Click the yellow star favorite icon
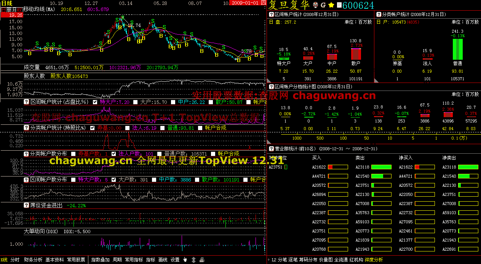The width and height of the screenshot is (481, 264). click(x=331, y=5)
